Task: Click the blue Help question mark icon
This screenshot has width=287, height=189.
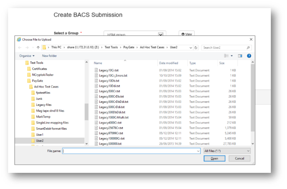Action: [x=249, y=56]
